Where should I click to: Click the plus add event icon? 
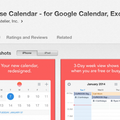tap(46, 84)
